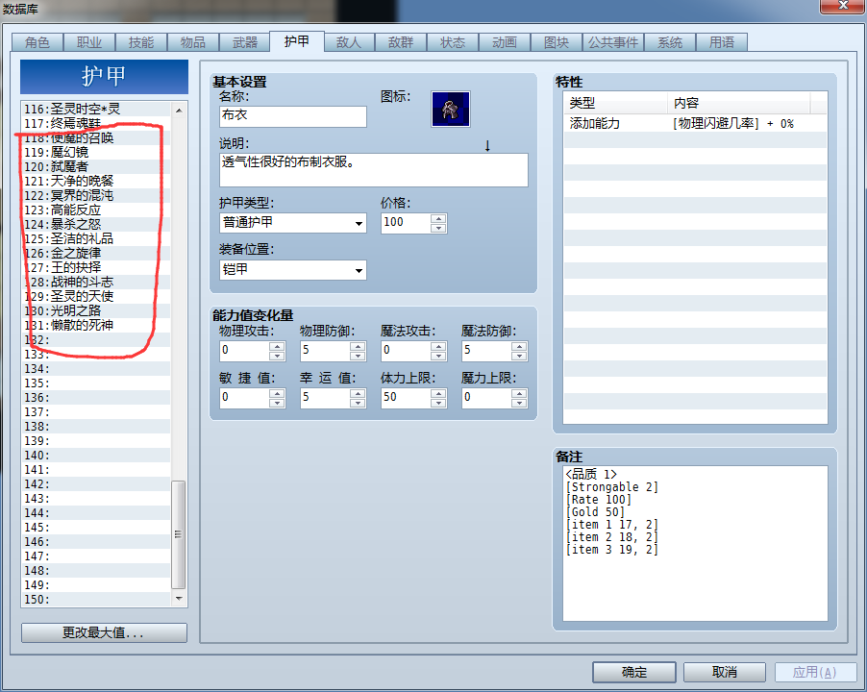Increase 物理防御 with the up arrow
This screenshot has width=867, height=692.
358,346
